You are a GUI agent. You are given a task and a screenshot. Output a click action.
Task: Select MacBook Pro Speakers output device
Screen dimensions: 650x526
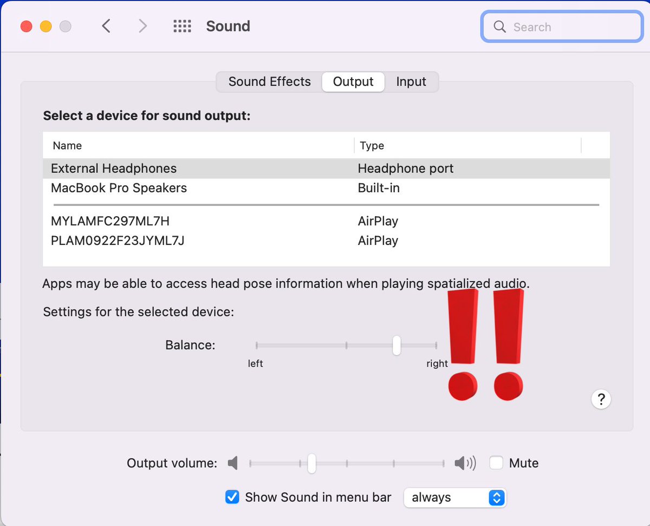pyautogui.click(x=326, y=188)
